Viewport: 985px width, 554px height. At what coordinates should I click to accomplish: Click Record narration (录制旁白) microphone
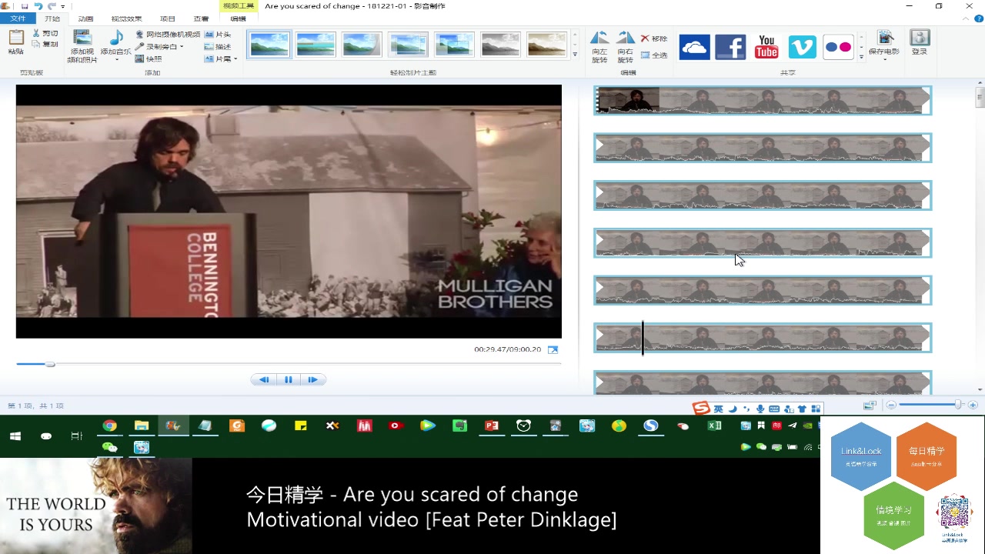coord(139,46)
